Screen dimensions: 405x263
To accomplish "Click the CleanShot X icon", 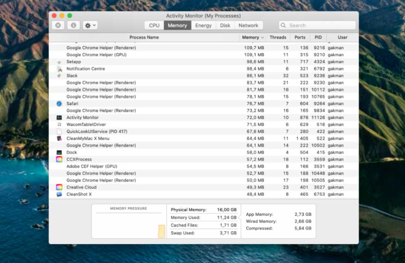I will [59, 194].
